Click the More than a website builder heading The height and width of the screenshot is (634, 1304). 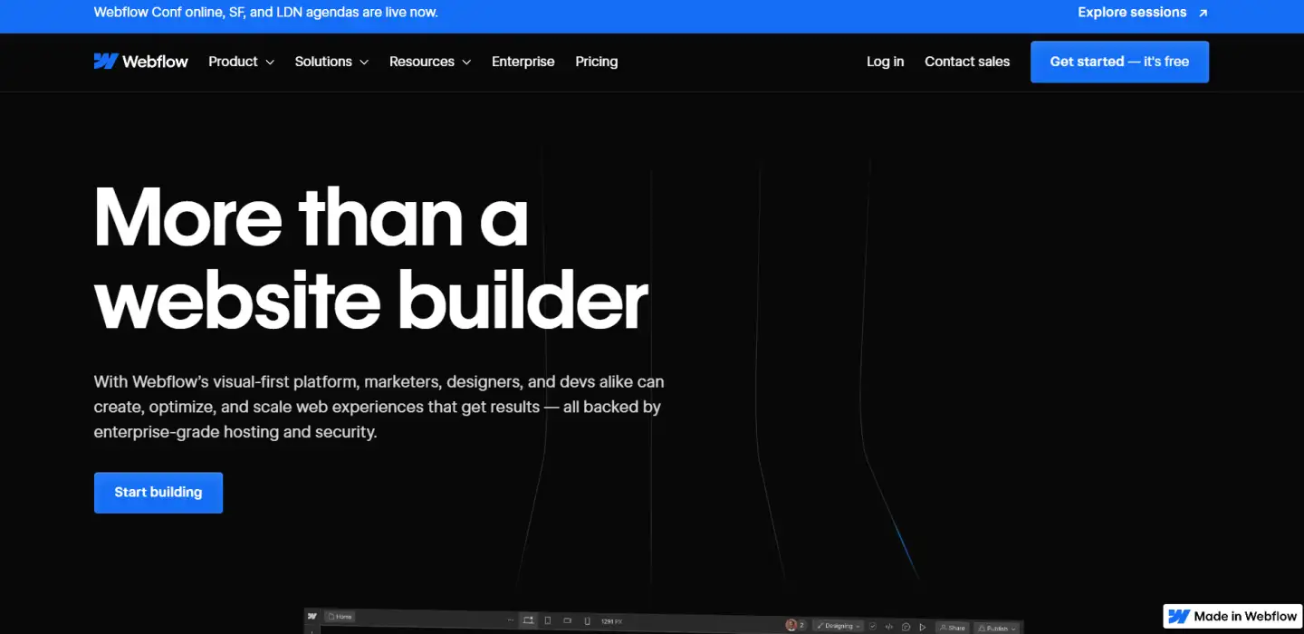coord(371,258)
